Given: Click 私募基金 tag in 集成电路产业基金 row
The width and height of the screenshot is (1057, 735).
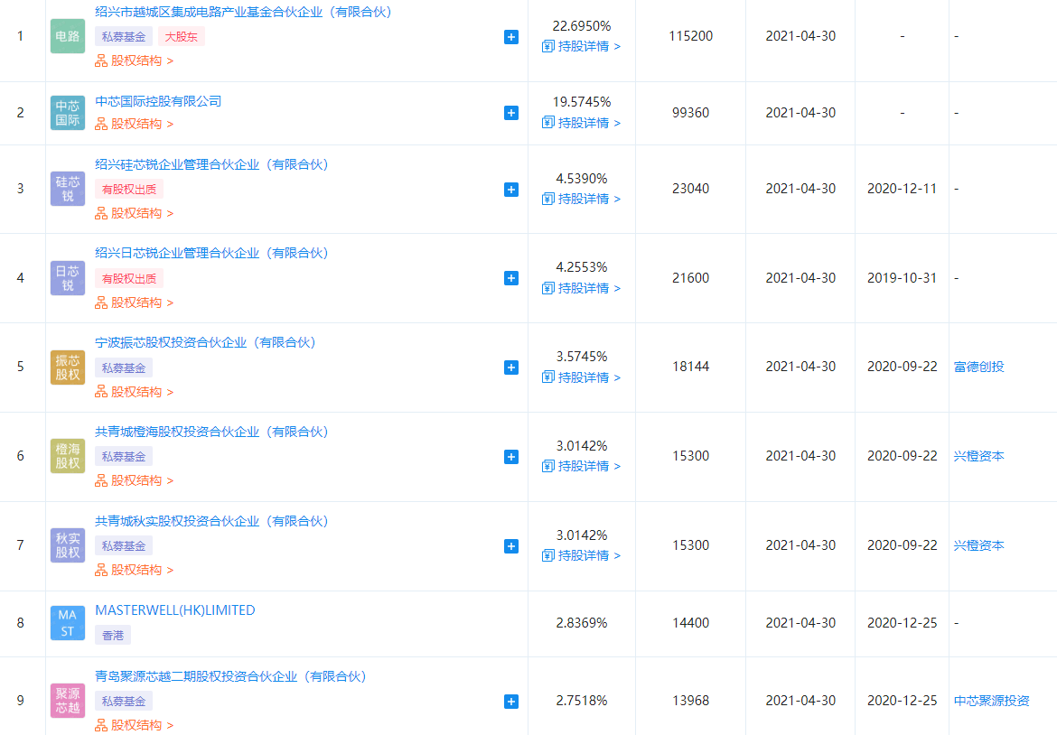Looking at the screenshot, I should (124, 37).
